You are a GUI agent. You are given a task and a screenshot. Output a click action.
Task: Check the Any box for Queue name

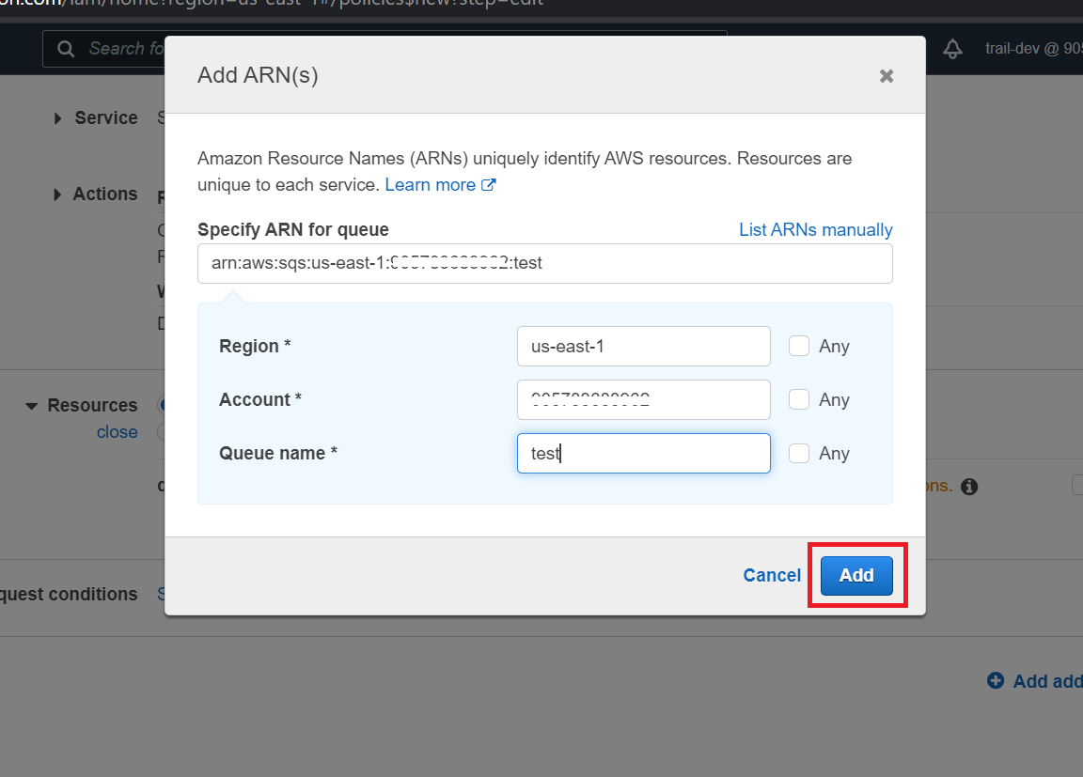point(799,453)
